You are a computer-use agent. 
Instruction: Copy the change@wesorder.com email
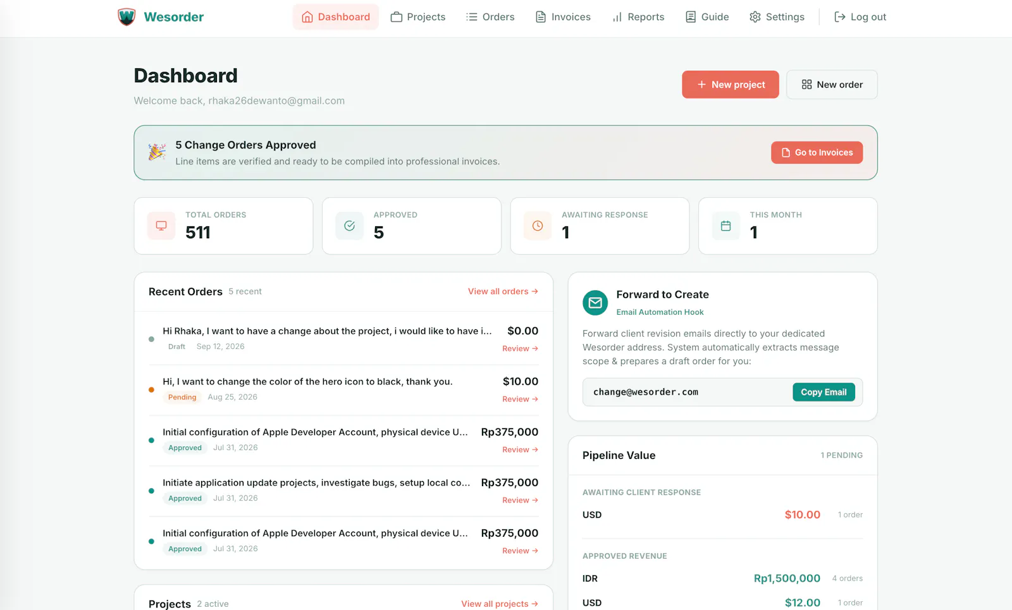pyautogui.click(x=824, y=392)
